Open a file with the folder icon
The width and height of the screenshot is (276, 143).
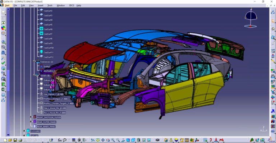[10, 140]
